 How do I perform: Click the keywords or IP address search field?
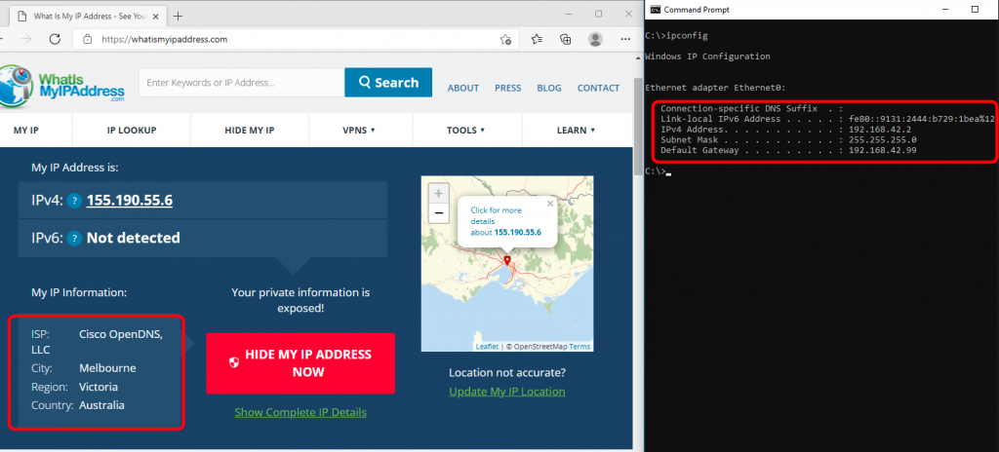pos(242,82)
